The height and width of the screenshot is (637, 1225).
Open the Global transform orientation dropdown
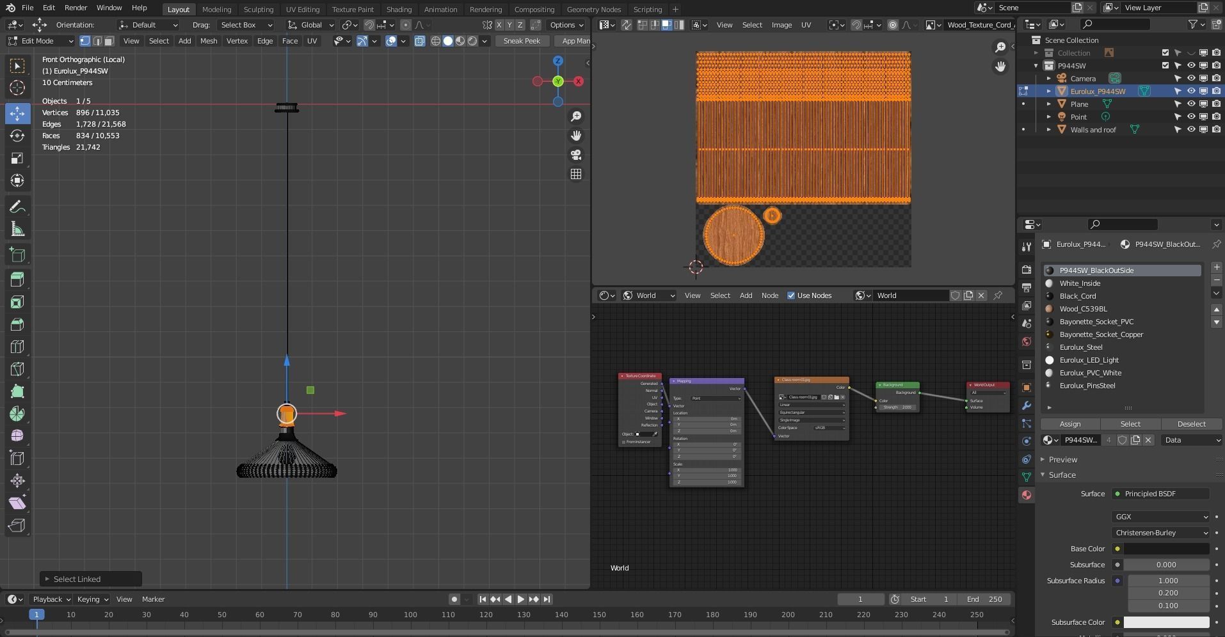(x=310, y=25)
